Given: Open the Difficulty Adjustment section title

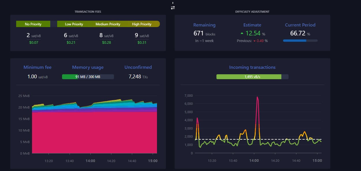Looking at the screenshot, I should tap(252, 12).
